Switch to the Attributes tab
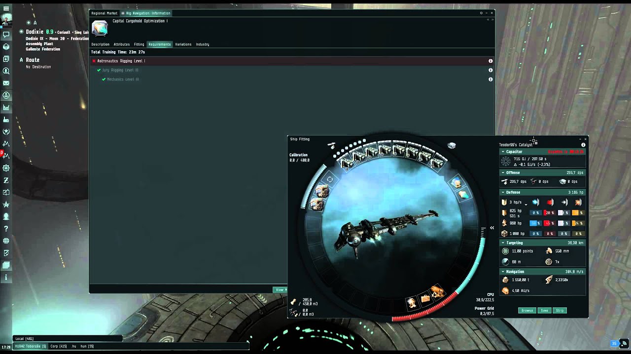Screen dimensions: 631x354 tap(121, 44)
